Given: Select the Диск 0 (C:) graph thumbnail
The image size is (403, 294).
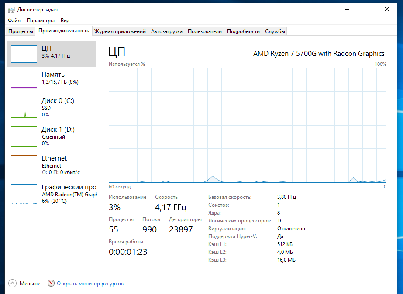Looking at the screenshot, I should point(24,108).
